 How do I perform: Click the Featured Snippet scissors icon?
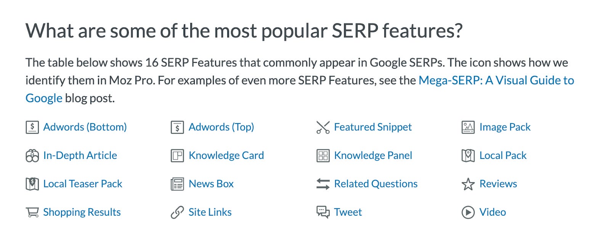tap(323, 127)
